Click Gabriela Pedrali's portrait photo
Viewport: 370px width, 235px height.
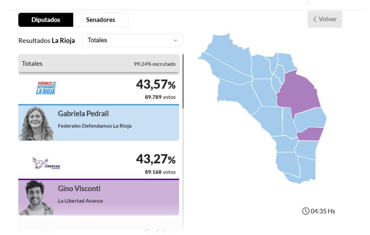click(36, 123)
